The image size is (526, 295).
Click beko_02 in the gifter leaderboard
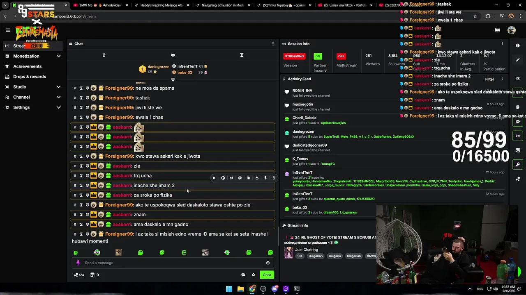click(185, 73)
